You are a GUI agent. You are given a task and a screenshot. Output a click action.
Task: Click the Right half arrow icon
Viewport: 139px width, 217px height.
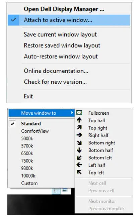(x=79, y=135)
